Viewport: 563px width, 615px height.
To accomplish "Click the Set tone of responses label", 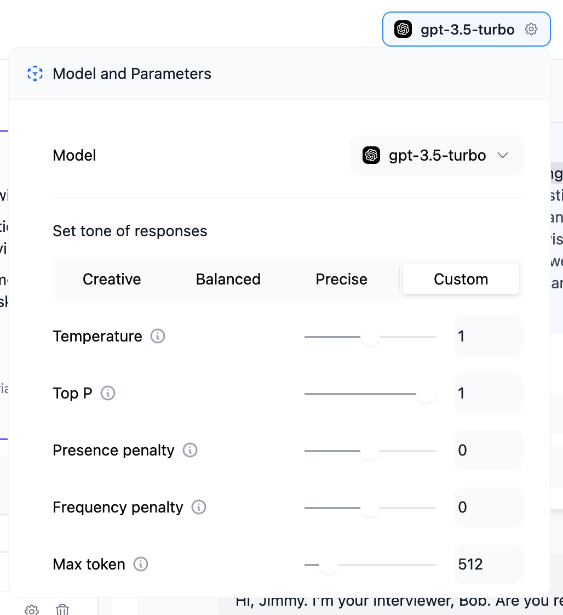I will 130,231.
